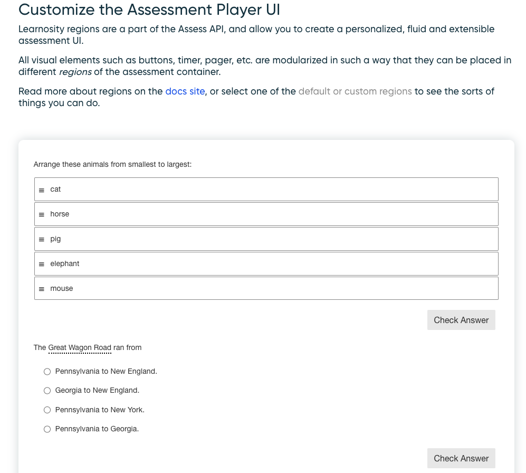
Task: Open the docs site link
Action: [x=185, y=91]
